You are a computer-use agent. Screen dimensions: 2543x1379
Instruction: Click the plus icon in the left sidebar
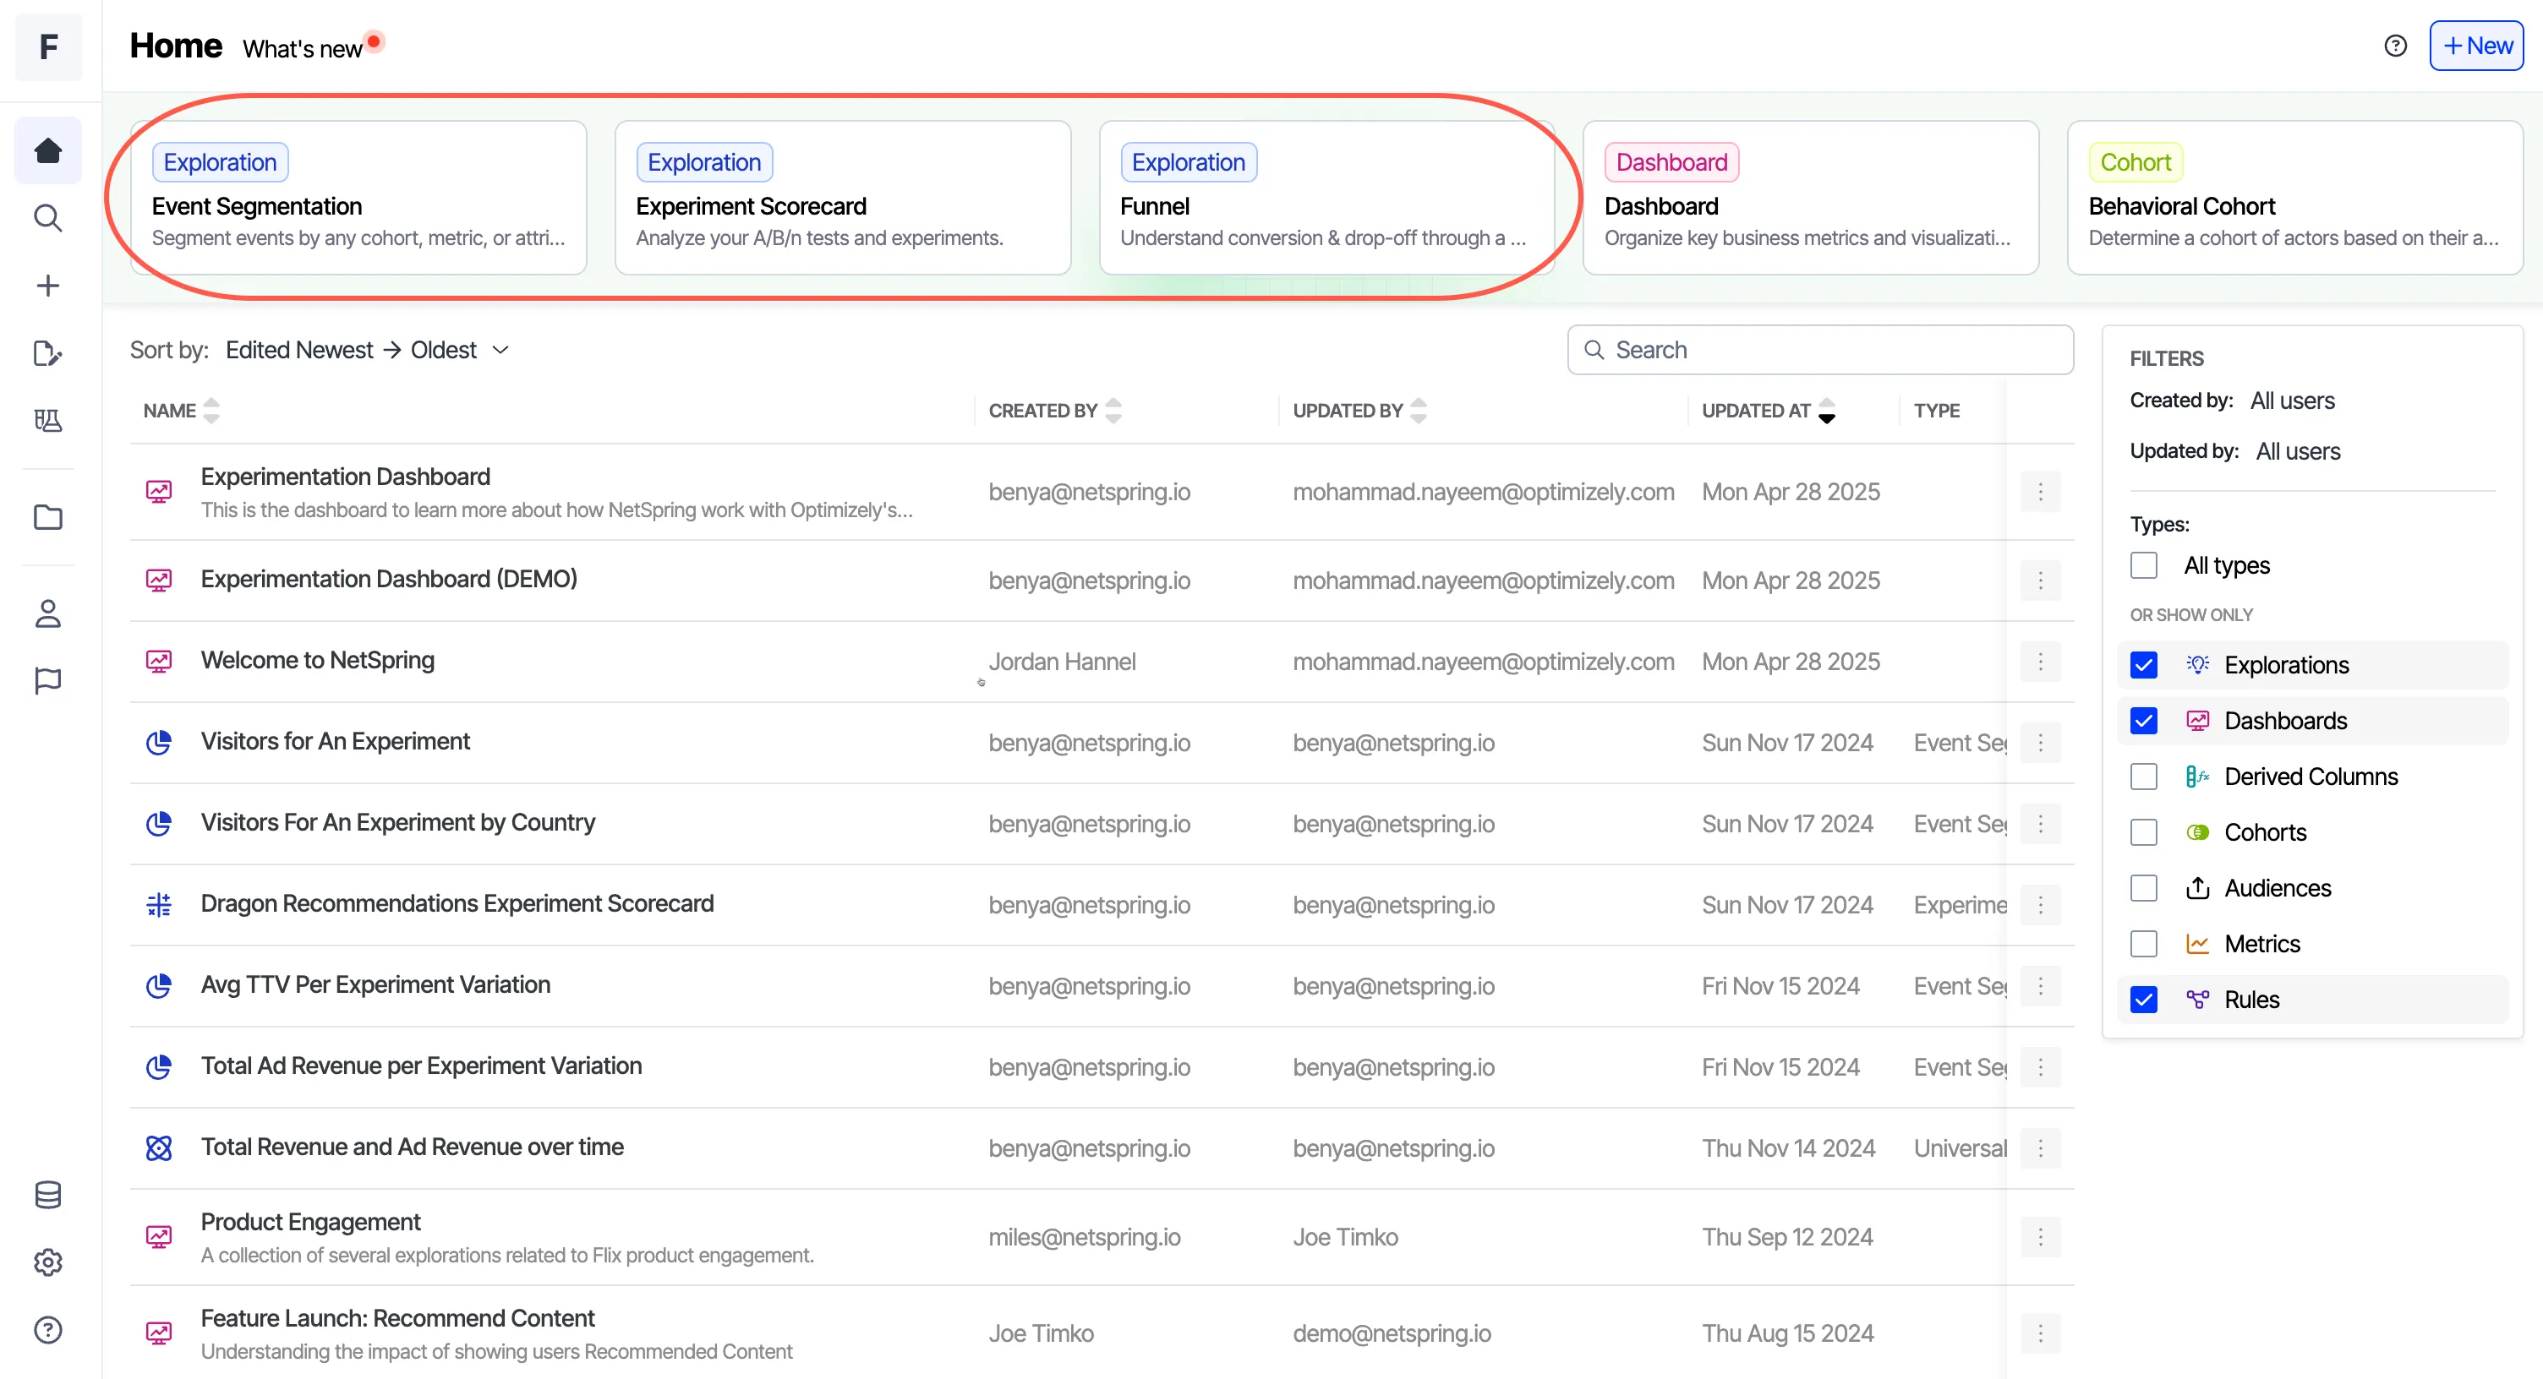(48, 286)
